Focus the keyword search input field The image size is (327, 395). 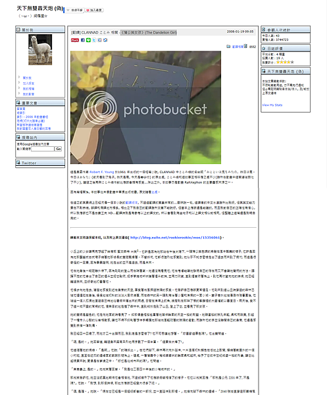click(x=43, y=149)
